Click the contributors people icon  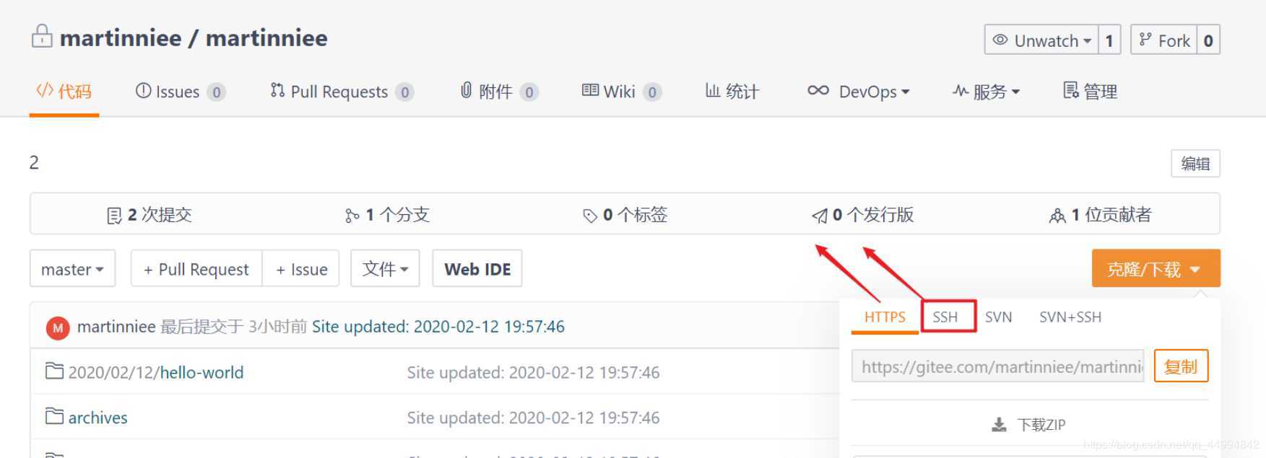coord(1057,216)
